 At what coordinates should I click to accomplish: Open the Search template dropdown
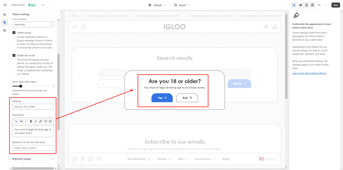(182, 5)
